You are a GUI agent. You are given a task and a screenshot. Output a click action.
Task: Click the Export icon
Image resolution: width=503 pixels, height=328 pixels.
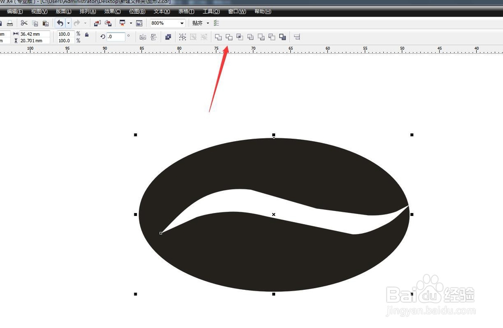point(108,23)
